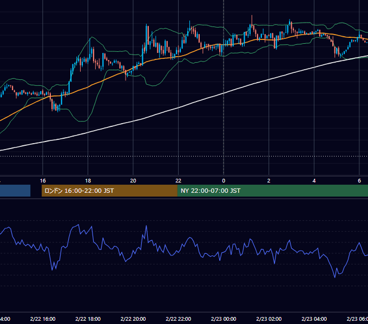Click the hour label 4 on the upper time axis
The image size is (368, 324).
pyautogui.click(x=314, y=181)
